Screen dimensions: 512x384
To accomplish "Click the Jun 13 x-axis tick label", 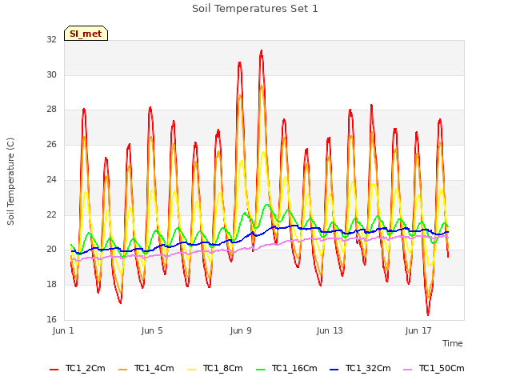I will (330, 330).
